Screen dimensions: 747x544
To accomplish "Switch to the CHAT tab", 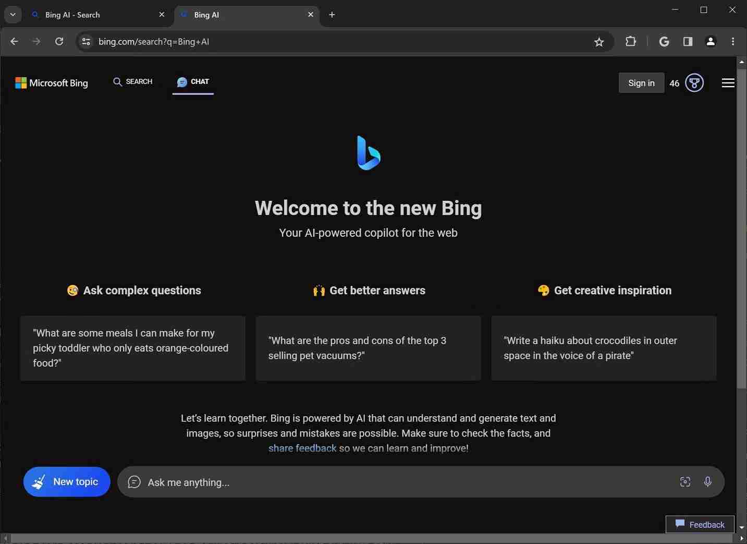I will [193, 81].
